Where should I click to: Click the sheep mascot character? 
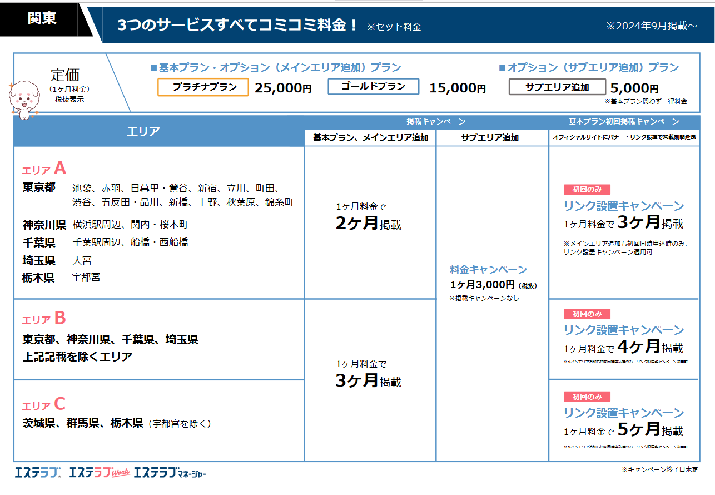click(x=24, y=100)
